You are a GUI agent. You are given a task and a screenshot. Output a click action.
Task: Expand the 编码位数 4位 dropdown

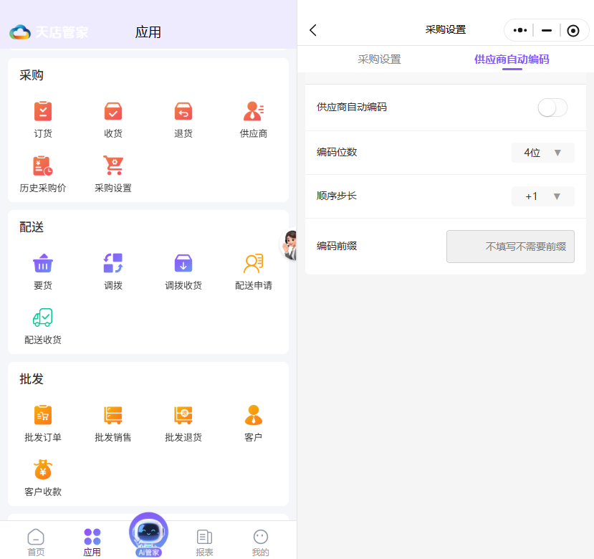tap(542, 153)
